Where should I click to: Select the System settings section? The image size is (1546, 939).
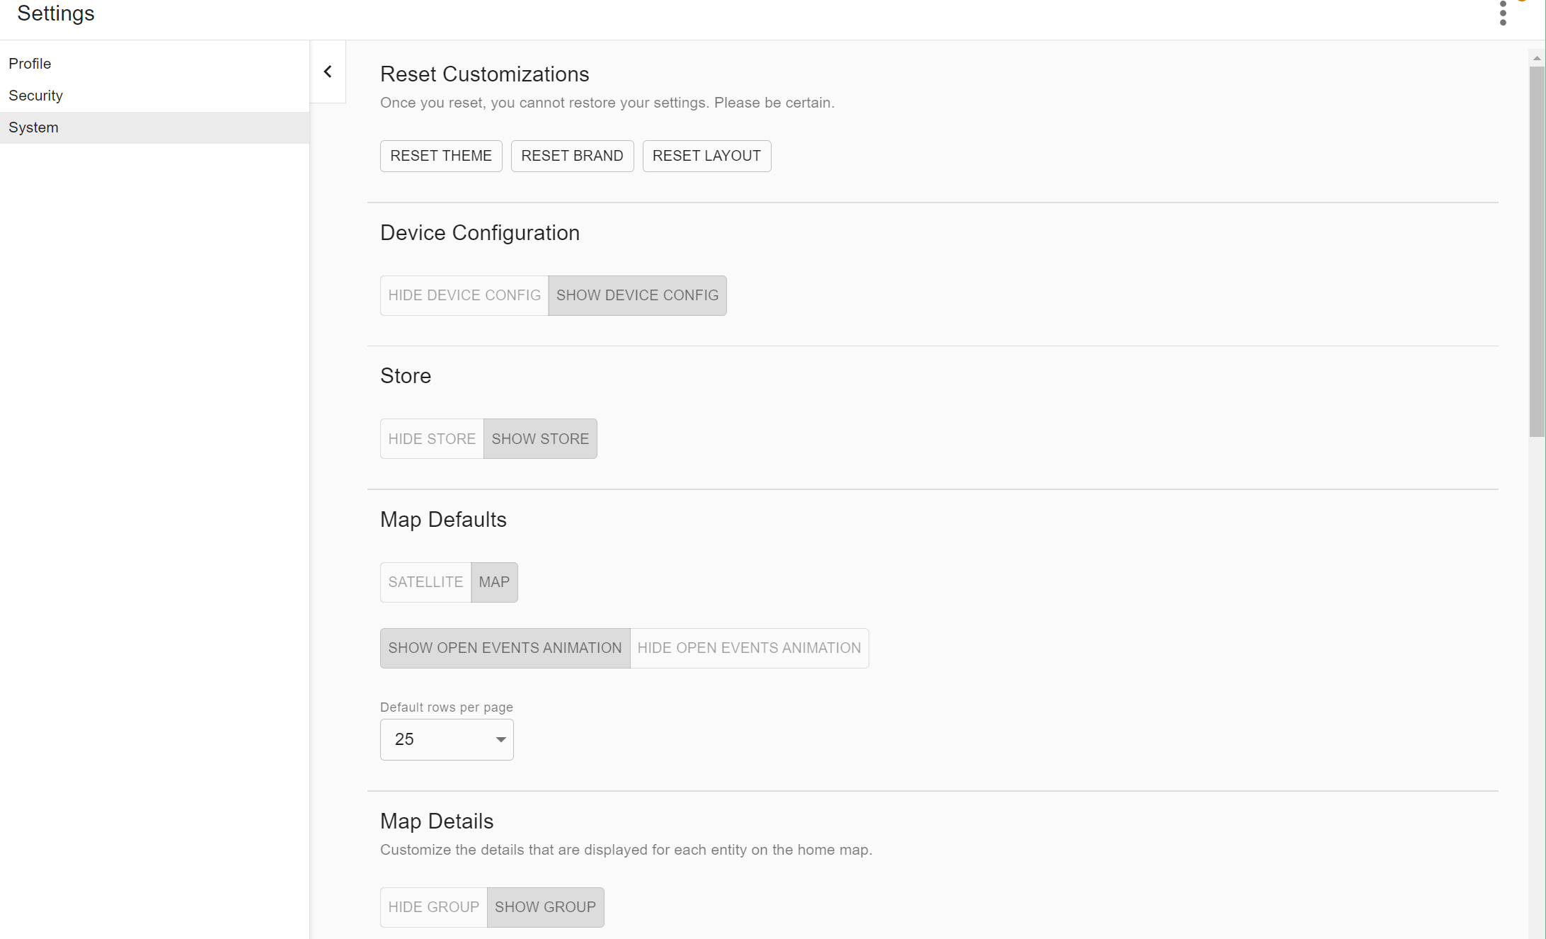click(x=33, y=127)
